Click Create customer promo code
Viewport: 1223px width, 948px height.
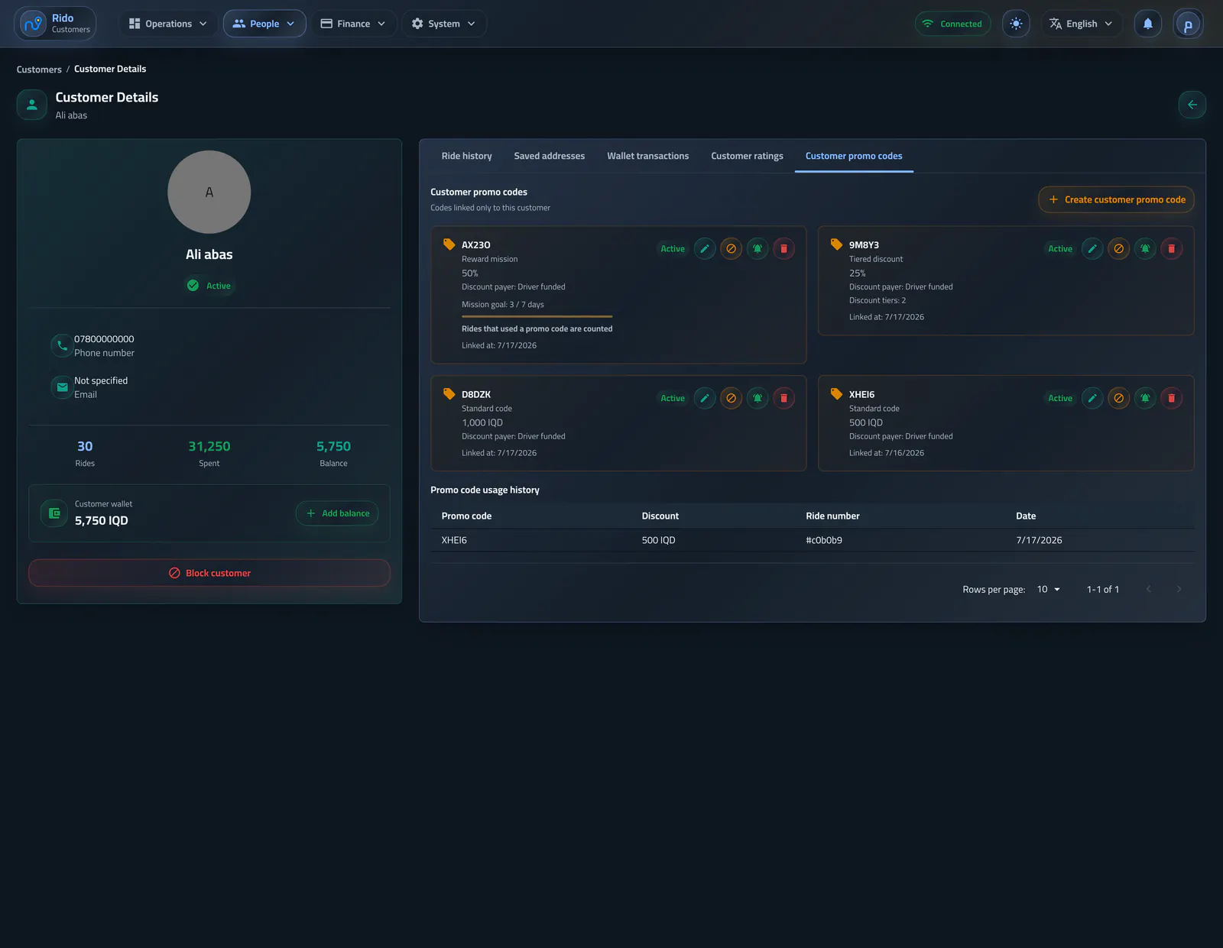1116,200
